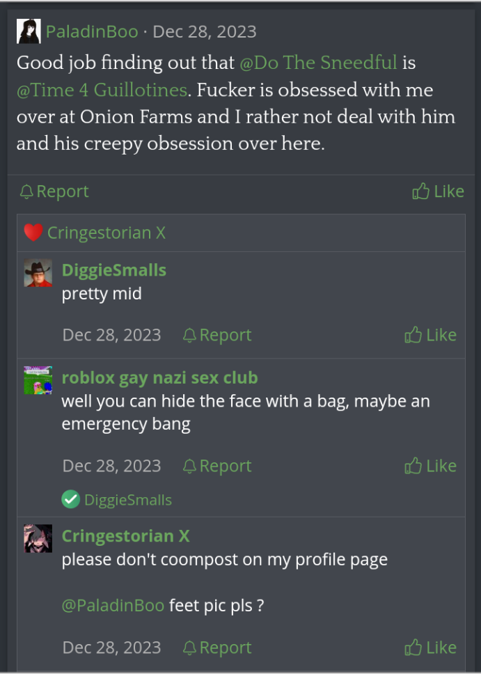Report the "pretty mid" comment
This screenshot has width=481, height=674.
click(217, 335)
